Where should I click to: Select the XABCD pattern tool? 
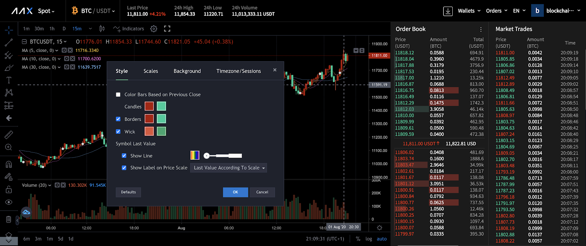tap(9, 92)
